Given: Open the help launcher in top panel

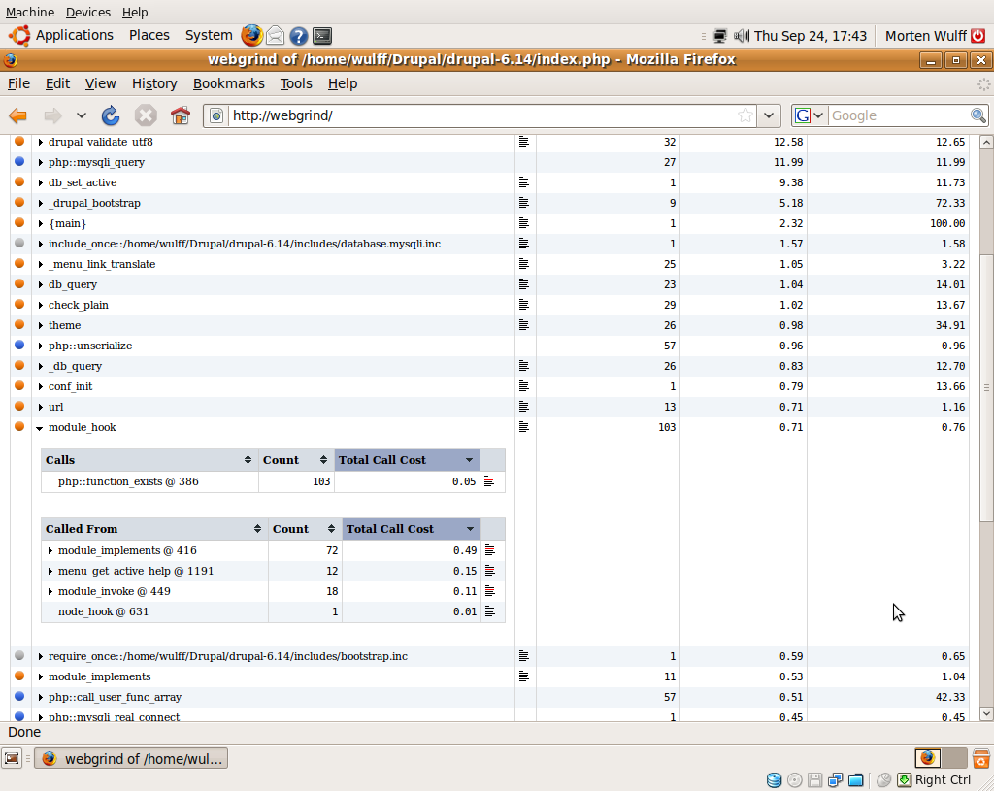Looking at the screenshot, I should 299,36.
